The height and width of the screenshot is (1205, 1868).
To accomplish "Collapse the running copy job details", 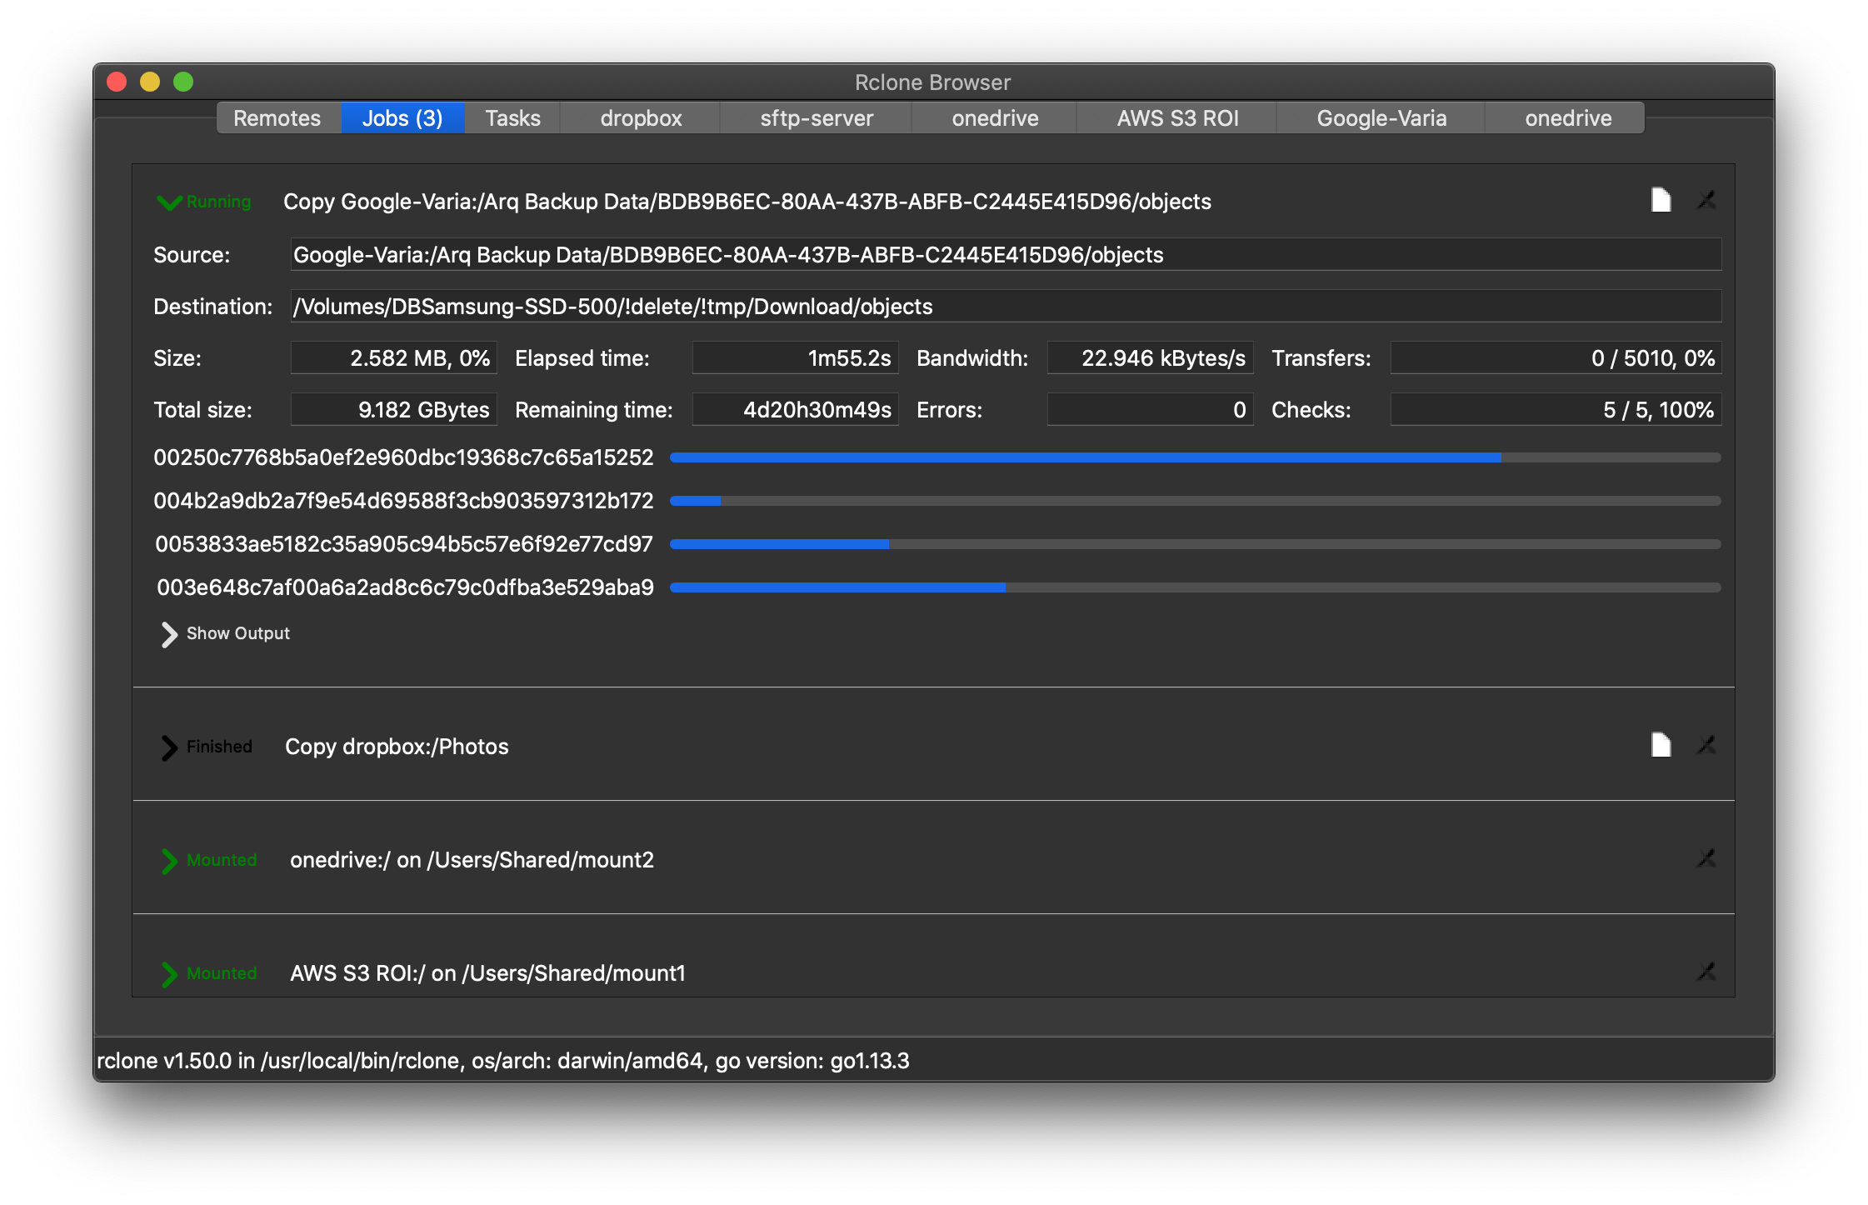I will 169,202.
